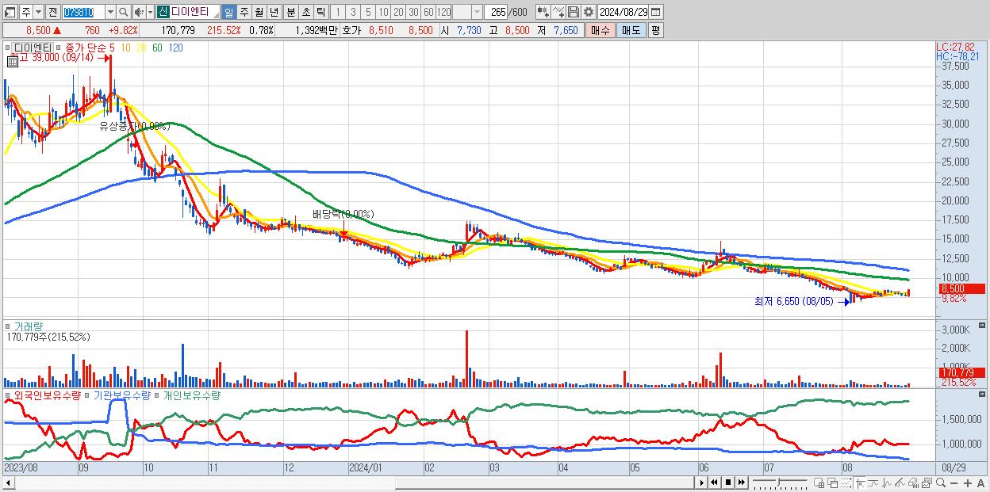Adjust the replay speed slider
The width and height of the screenshot is (990, 492).
[779, 481]
